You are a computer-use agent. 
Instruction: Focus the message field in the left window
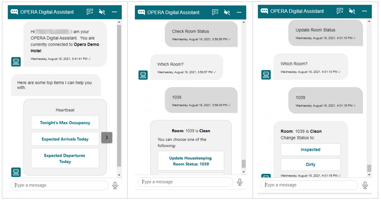(x=59, y=185)
